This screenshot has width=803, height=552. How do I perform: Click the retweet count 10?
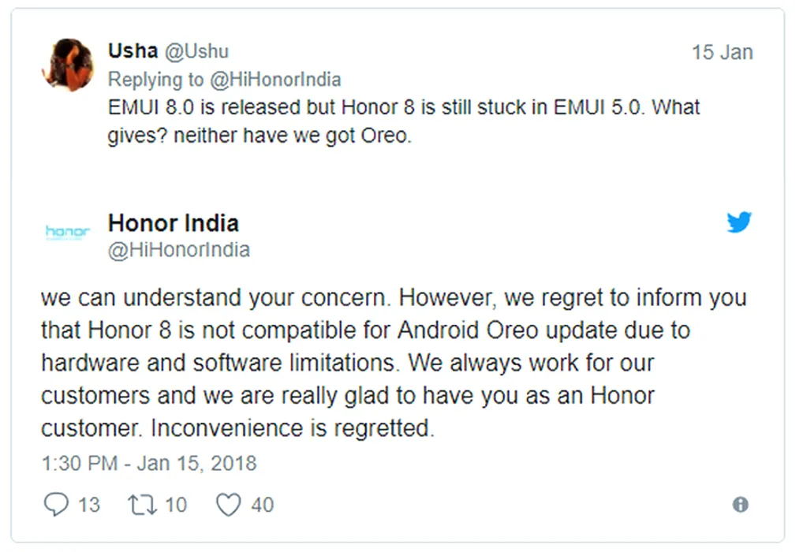176,505
